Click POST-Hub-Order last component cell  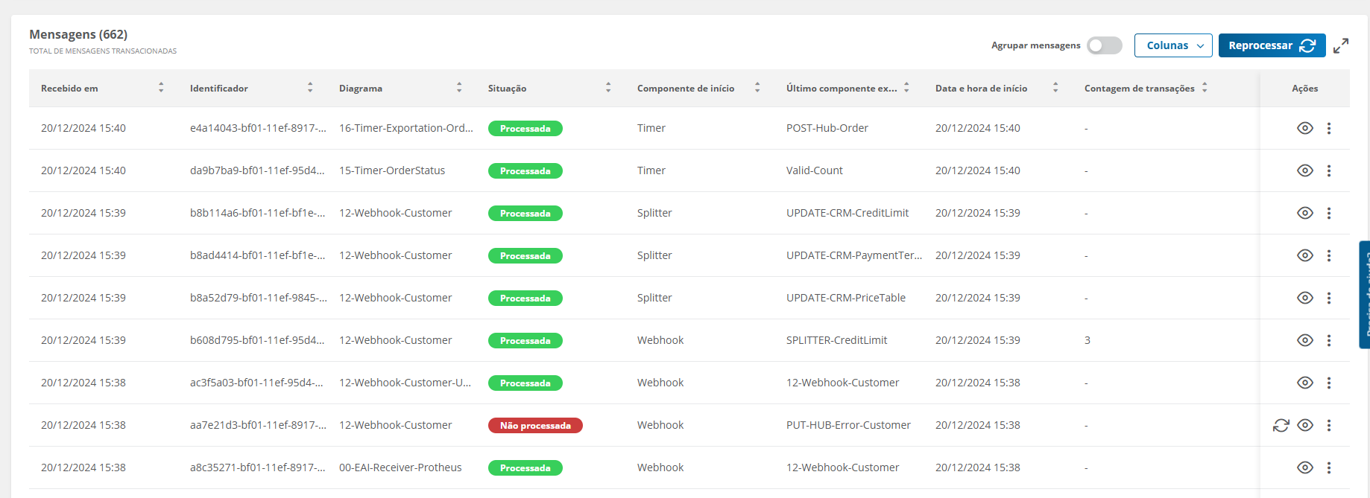827,128
